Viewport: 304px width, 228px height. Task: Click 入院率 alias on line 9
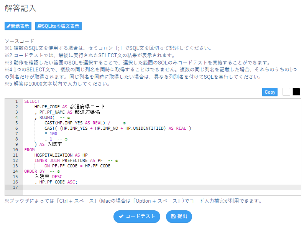pyautogui.click(x=55, y=144)
